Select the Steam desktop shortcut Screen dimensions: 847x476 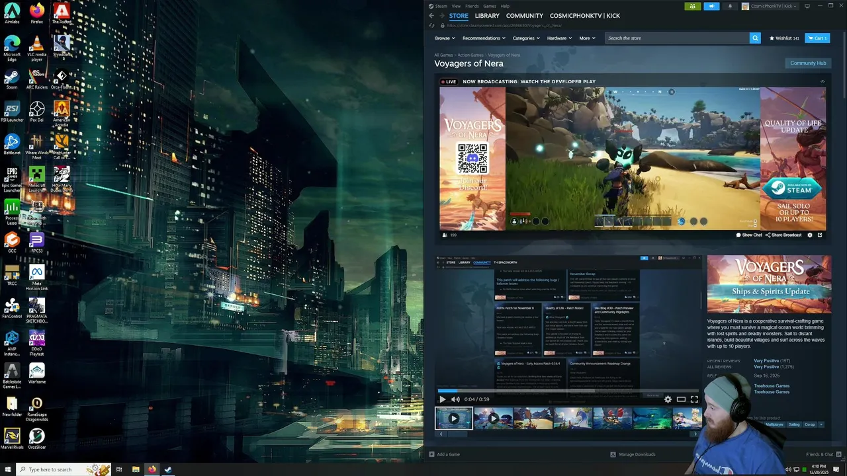point(12,79)
